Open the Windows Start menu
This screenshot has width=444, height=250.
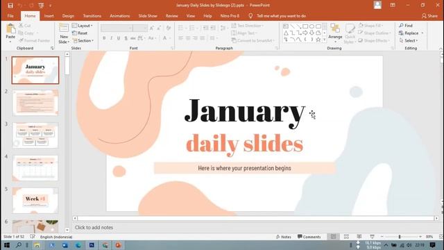click(x=7, y=245)
